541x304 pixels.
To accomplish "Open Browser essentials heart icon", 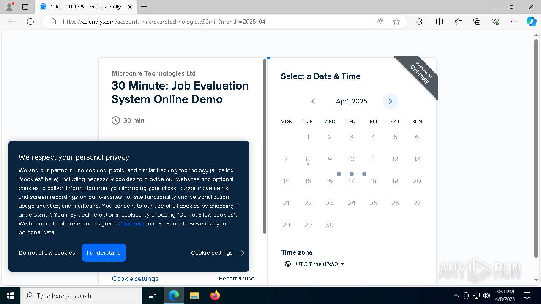I will click(495, 22).
